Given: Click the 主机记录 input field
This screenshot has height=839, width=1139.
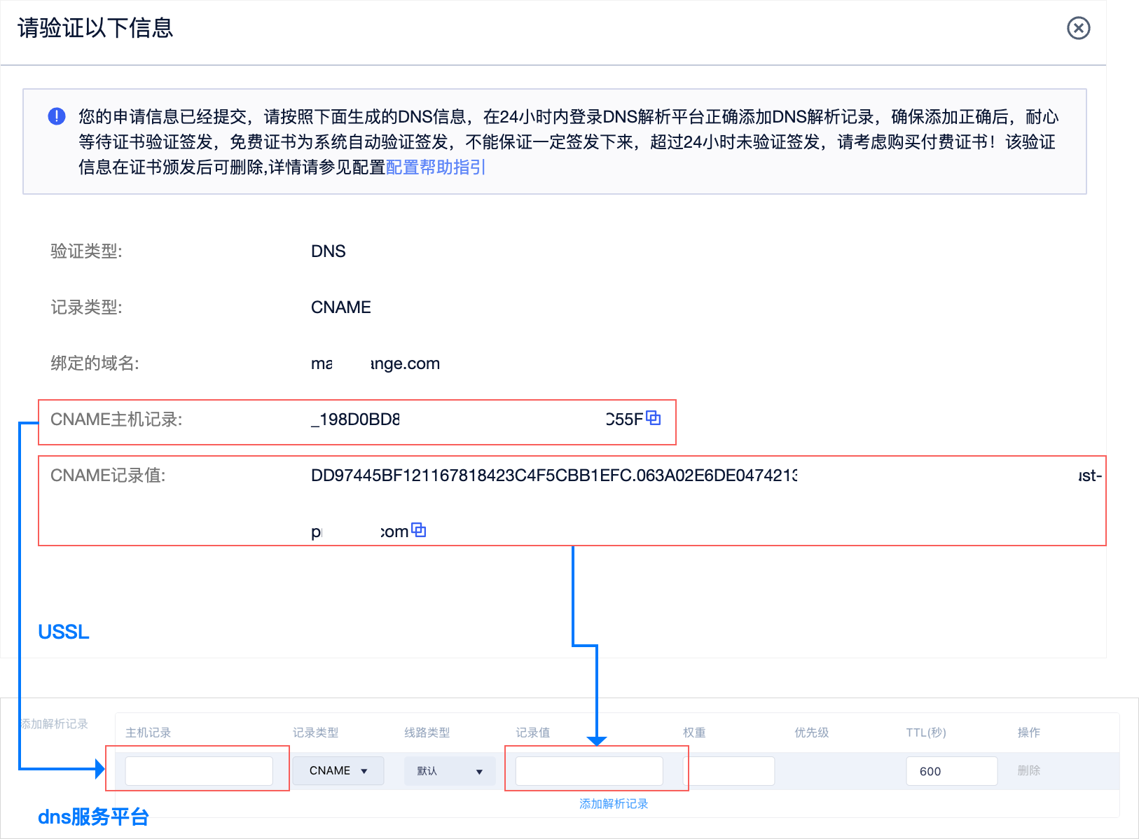Looking at the screenshot, I should click(x=199, y=770).
